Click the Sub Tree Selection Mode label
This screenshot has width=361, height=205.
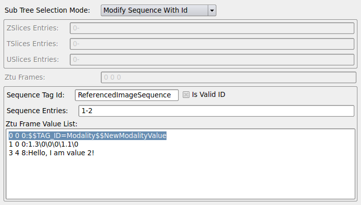coord(47,10)
